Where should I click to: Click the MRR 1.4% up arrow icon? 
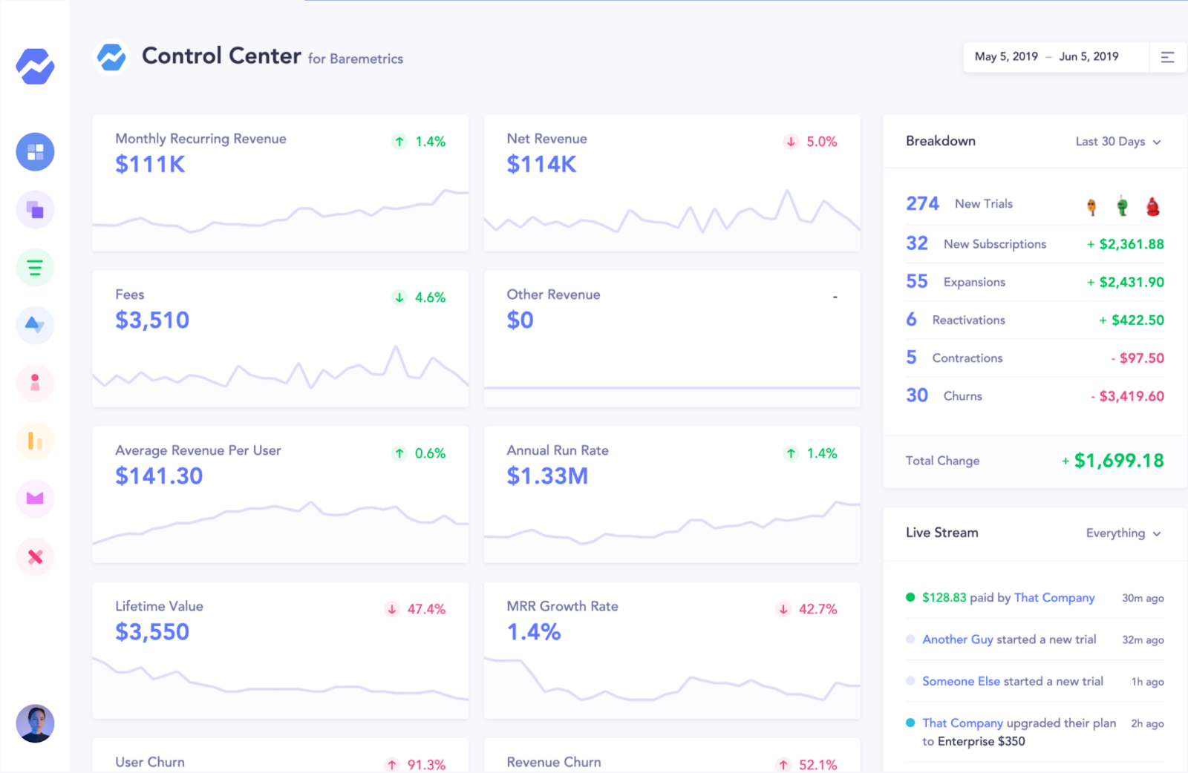(399, 142)
